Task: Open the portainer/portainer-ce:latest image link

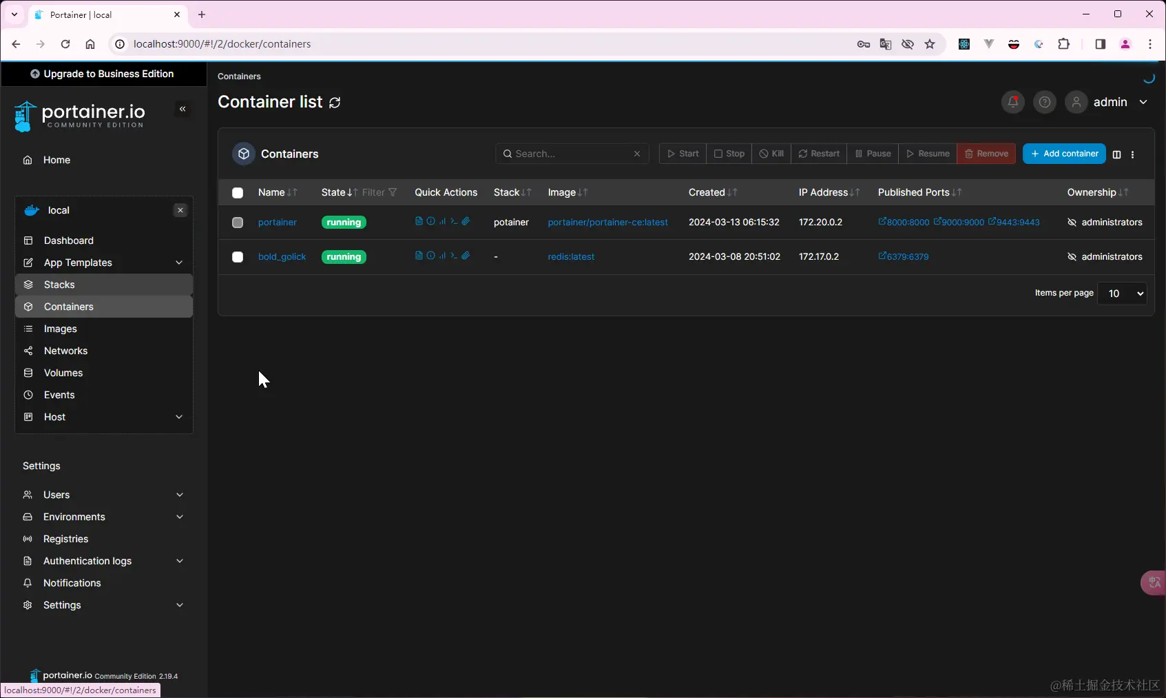Action: pyautogui.click(x=608, y=223)
